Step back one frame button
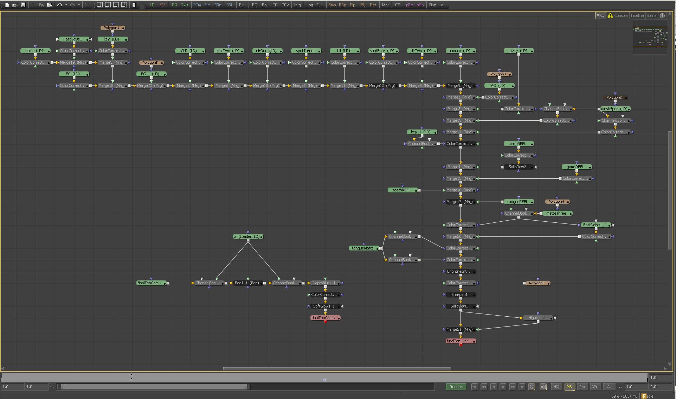Image resolution: width=676 pixels, height=399 pixels. pyautogui.click(x=493, y=387)
